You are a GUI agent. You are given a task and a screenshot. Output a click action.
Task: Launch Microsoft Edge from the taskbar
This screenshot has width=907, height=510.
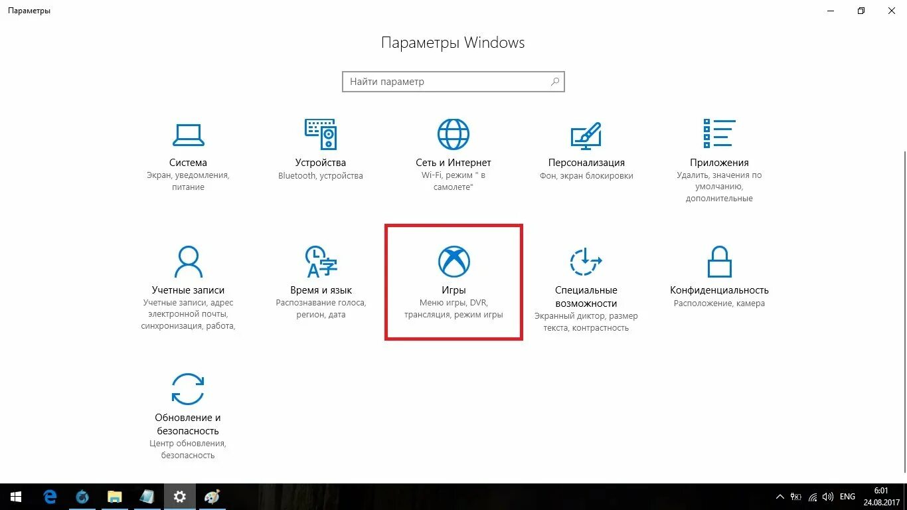click(50, 497)
